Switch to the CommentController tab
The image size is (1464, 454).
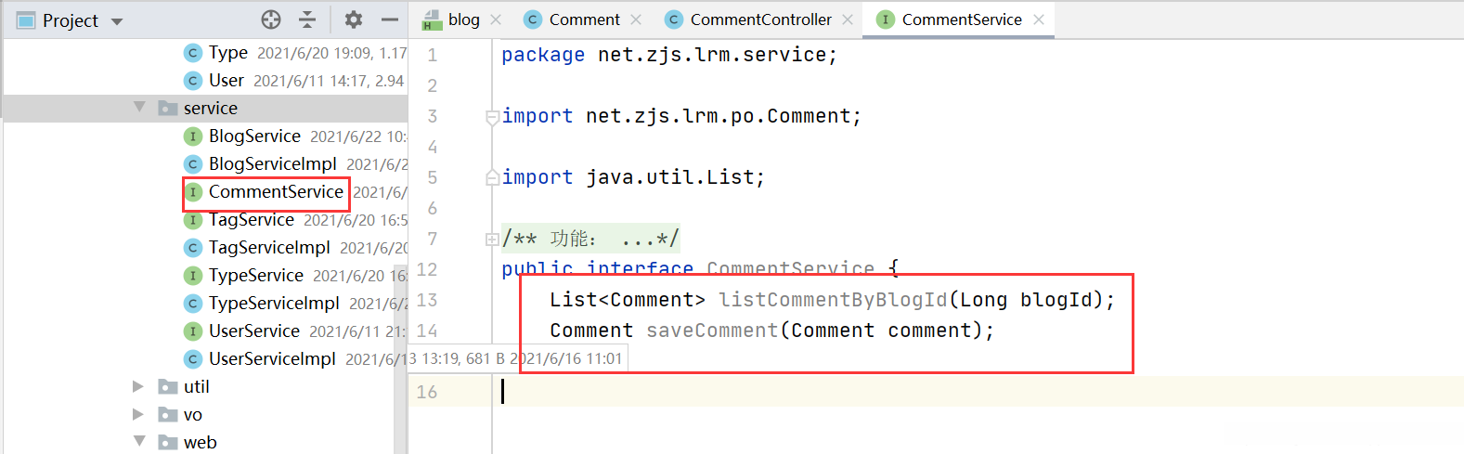tap(760, 19)
